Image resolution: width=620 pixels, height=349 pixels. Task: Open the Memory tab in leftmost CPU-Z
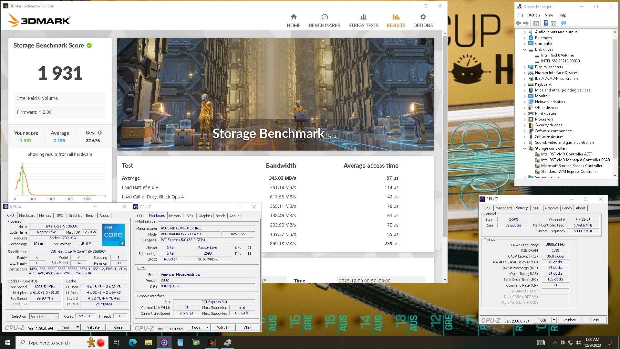tap(45, 216)
